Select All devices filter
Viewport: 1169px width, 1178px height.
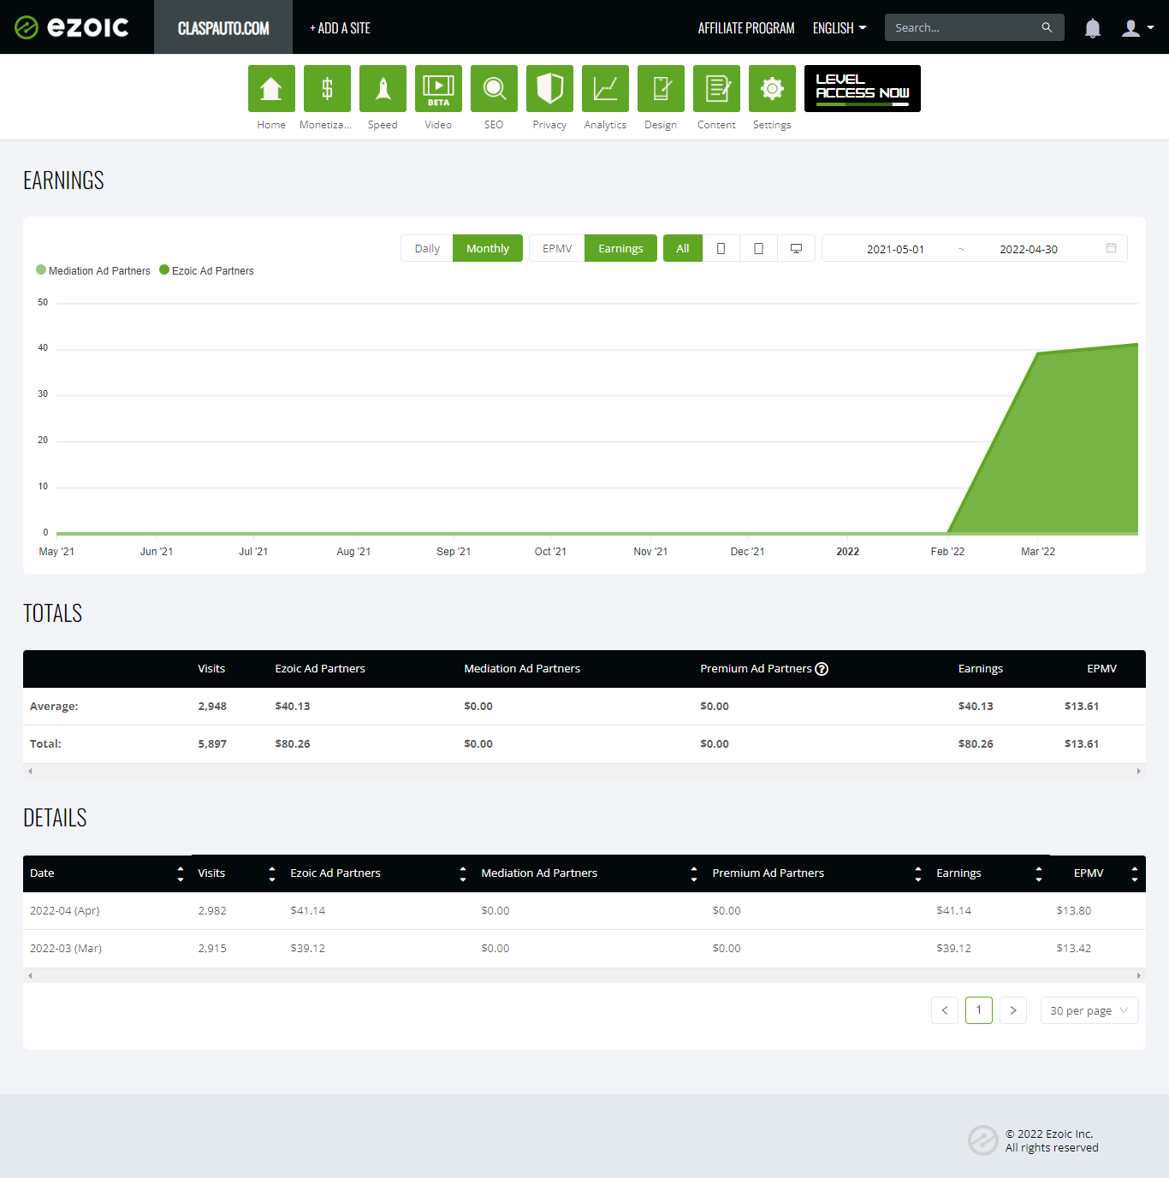(x=683, y=248)
